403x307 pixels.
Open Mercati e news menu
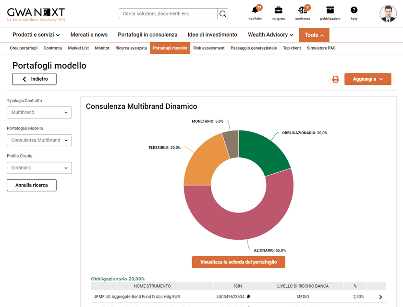point(89,35)
